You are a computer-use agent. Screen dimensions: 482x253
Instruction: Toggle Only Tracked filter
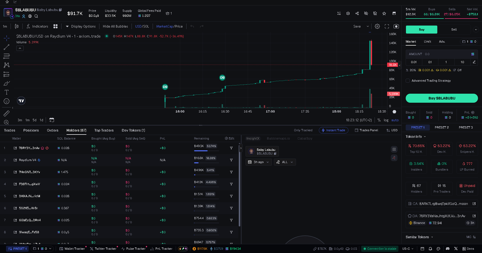click(x=303, y=130)
